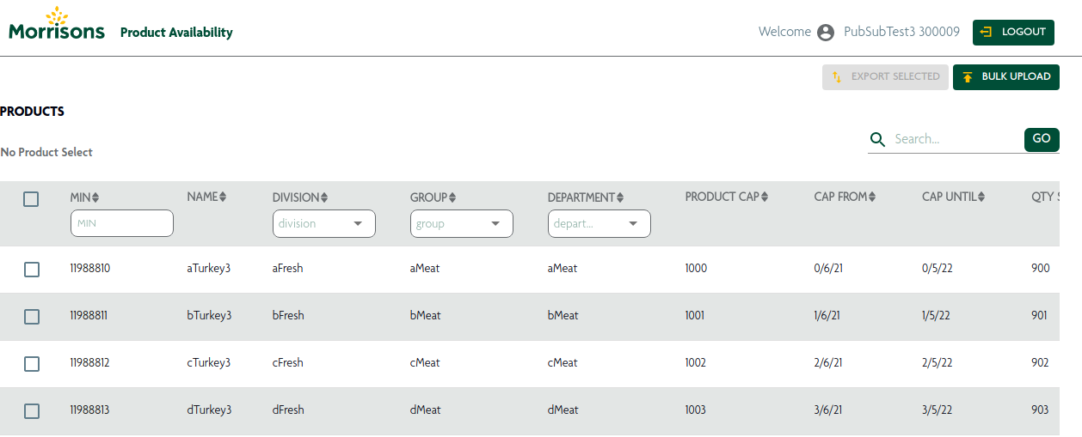Screen dimensions: 1082x437
Task: Open the division filter dropdown
Action: tap(324, 223)
